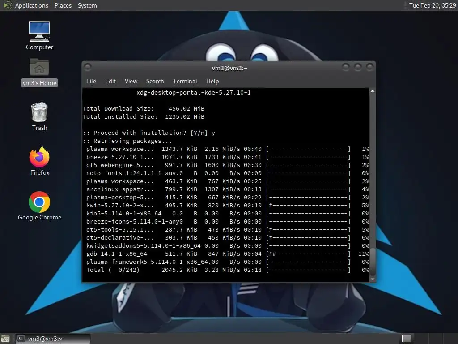
Task: Click the 'Proceed with installation?' prompt line
Action: [x=149, y=133]
